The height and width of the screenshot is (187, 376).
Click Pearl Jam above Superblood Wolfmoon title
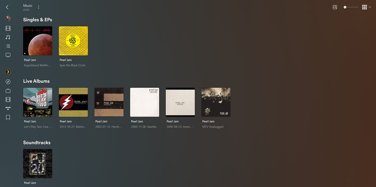pyautogui.click(x=30, y=60)
